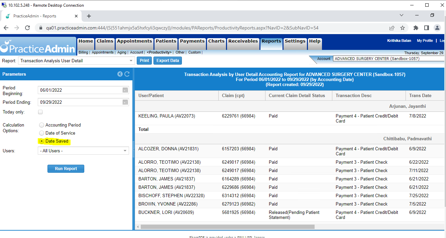Open the Period Ending calendar picker
446x238 pixels.
click(x=125, y=102)
